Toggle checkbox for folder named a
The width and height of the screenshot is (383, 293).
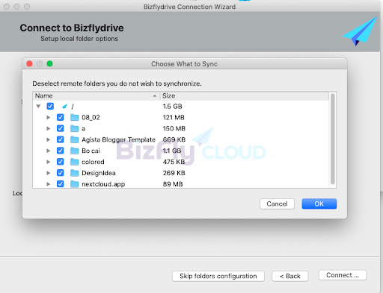[x=60, y=128]
